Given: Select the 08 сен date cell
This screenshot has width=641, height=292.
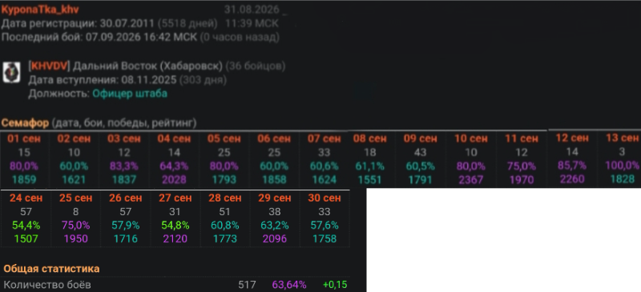Looking at the screenshot, I should [370, 138].
